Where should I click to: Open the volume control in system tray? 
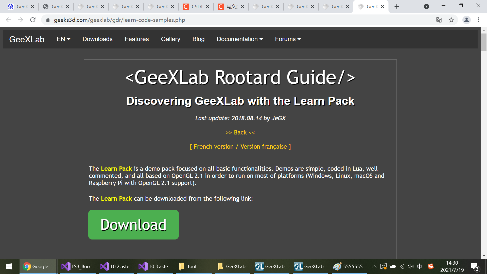pos(411,266)
